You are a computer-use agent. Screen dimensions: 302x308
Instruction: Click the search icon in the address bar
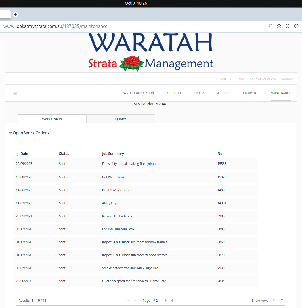(x=270, y=26)
